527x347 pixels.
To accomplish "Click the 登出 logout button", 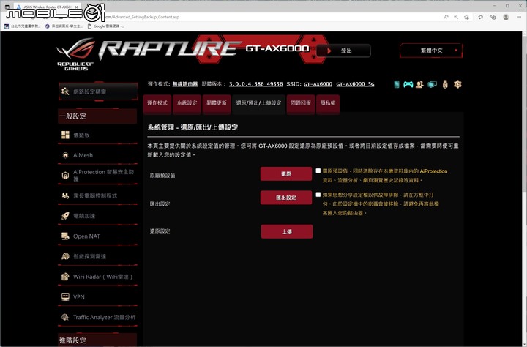I will [343, 51].
